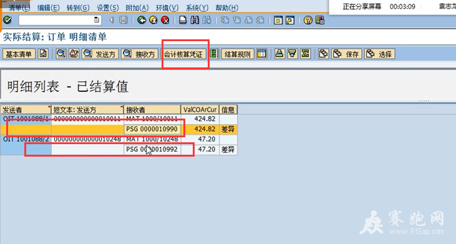Screen dimensions: 456x244
Task: Click the green checkmark Enter icon
Action: tap(7, 20)
